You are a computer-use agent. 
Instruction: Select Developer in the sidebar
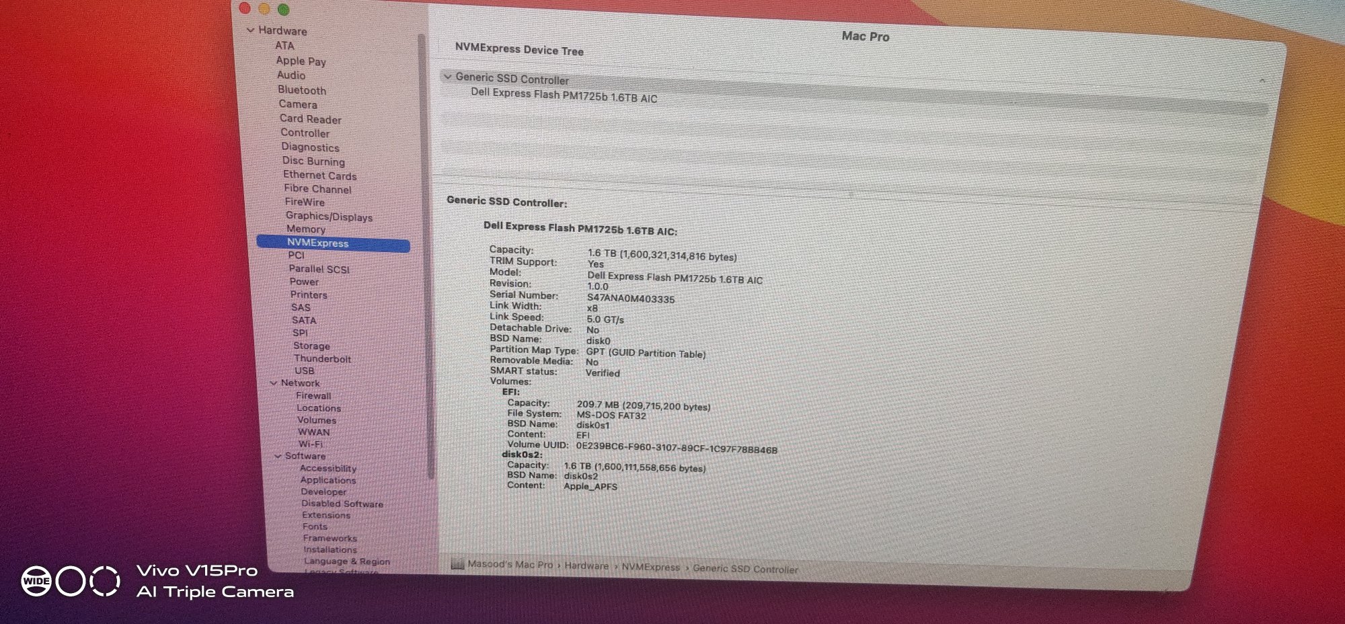point(323,492)
